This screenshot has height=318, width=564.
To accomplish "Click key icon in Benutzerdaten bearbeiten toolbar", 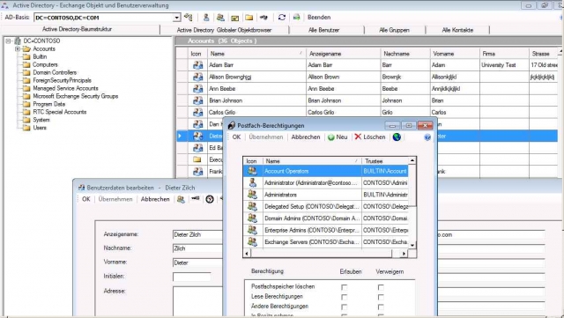I will click(196, 198).
